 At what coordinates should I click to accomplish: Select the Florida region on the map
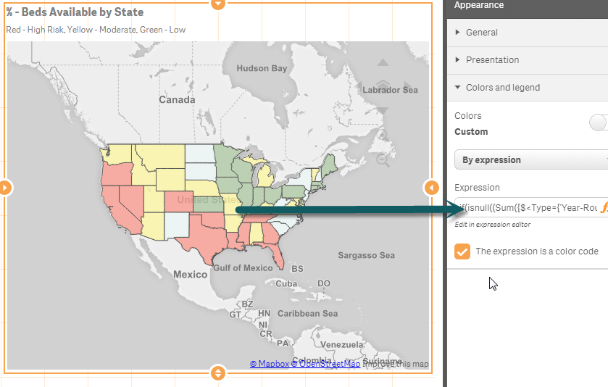pos(276,253)
